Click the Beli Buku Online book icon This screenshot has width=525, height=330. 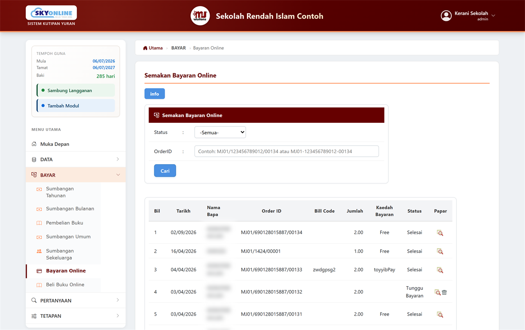(x=39, y=285)
